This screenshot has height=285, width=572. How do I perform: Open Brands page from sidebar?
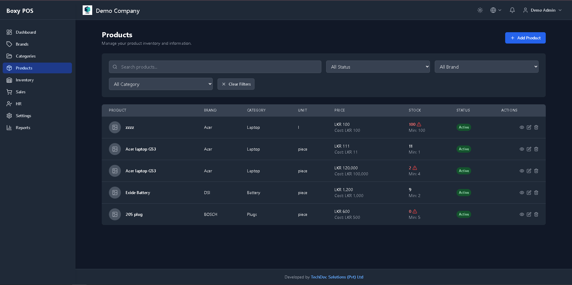(x=37, y=44)
